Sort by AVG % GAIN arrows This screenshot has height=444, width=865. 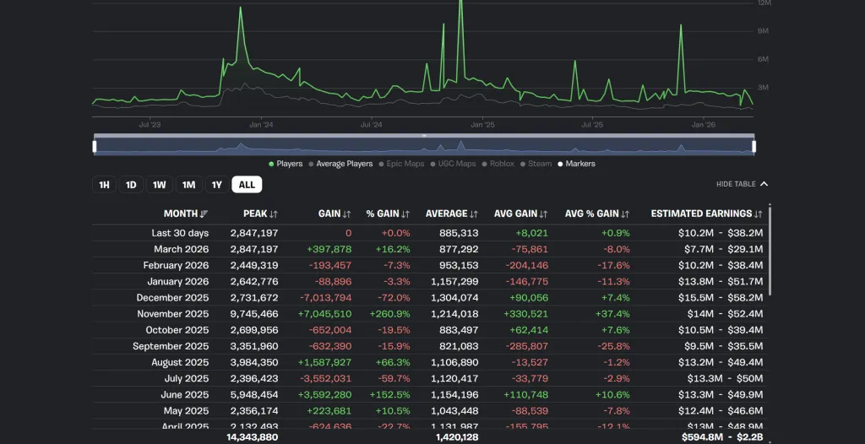coord(625,214)
